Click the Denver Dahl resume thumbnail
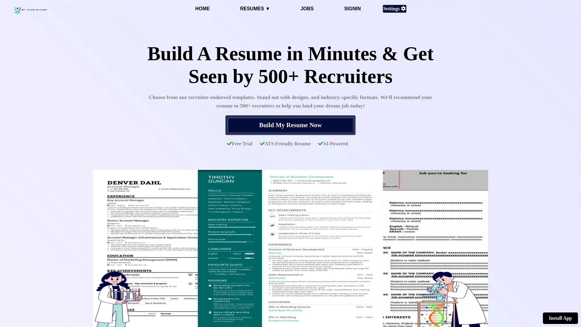Screen dimensions: 581x327 [x=145, y=248]
